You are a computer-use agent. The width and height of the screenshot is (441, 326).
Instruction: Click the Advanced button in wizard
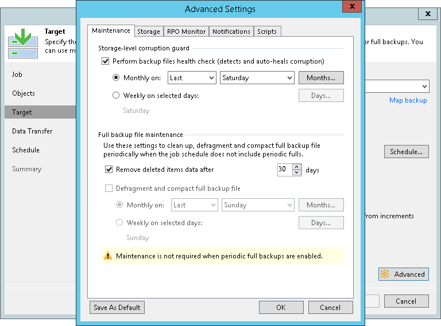coord(404,274)
